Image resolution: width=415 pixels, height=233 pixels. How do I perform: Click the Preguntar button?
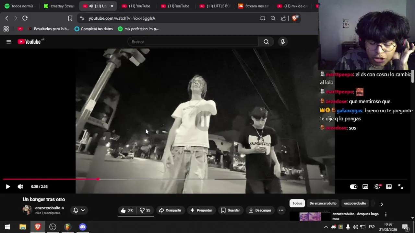click(201, 210)
